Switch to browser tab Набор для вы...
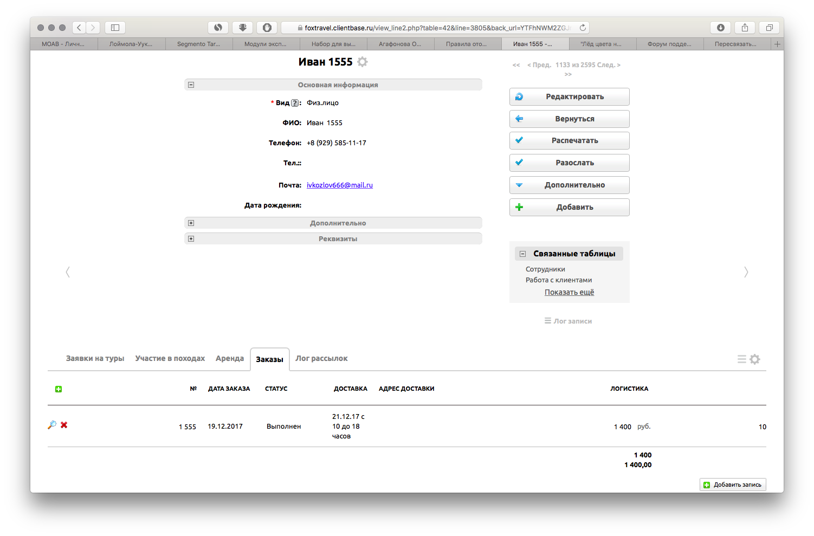The height and width of the screenshot is (536, 814). pos(333,44)
